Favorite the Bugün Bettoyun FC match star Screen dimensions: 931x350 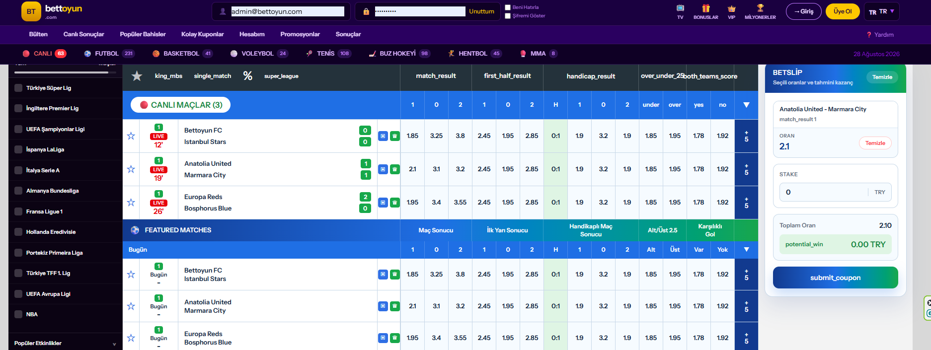131,275
